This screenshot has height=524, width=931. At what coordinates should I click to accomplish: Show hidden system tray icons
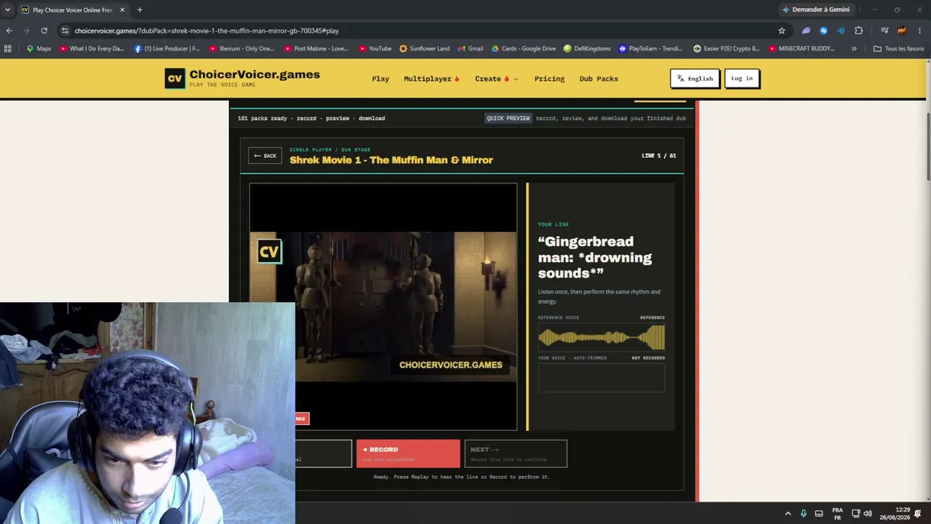788,514
